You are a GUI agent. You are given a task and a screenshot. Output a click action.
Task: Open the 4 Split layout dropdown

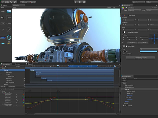point(152,2)
